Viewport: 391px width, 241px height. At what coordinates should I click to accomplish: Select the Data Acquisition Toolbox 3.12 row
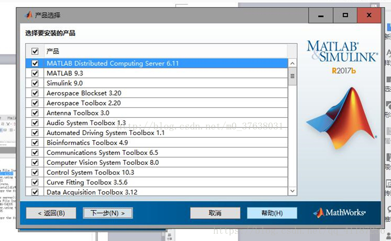[x=166, y=191]
